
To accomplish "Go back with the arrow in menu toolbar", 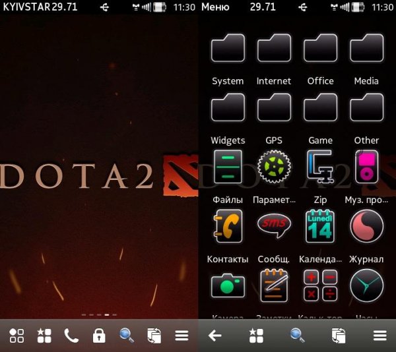I will (215, 336).
